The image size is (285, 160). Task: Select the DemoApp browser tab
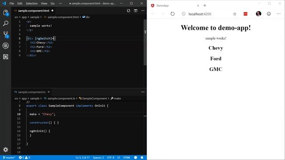[175, 6]
